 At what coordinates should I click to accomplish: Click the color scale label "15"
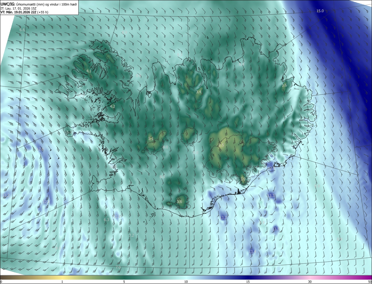tap(248, 282)
